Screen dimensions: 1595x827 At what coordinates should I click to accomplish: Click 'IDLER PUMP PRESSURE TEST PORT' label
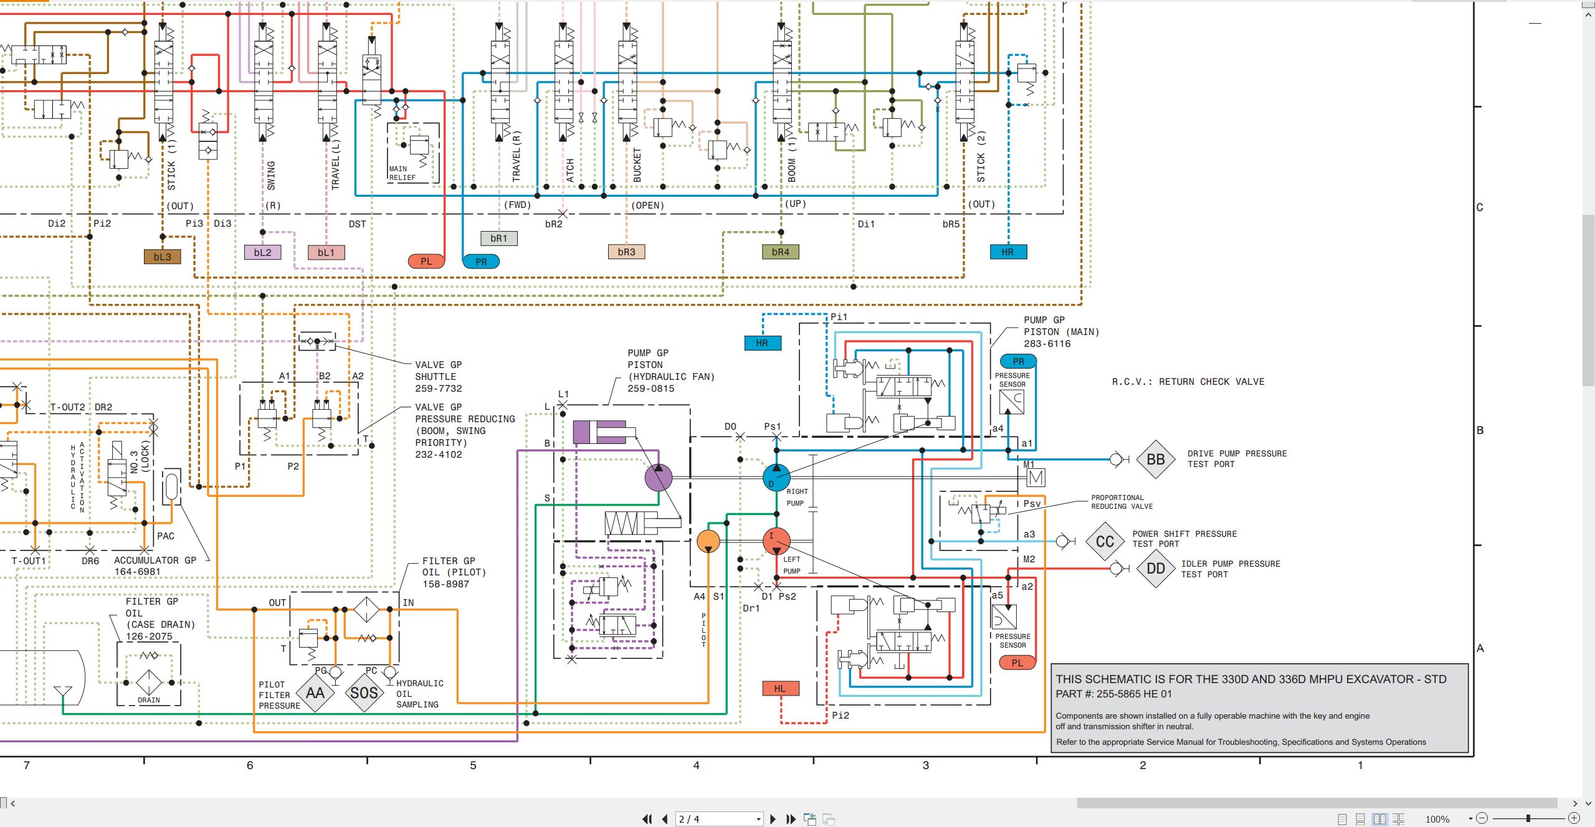pyautogui.click(x=1231, y=569)
